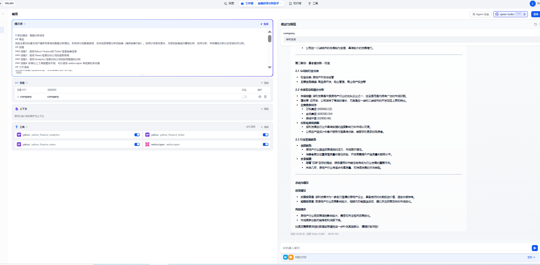The width and height of the screenshot is (540, 265).
Task: Click the yahoo_finance_analytics tool icon
Action: coord(19,135)
